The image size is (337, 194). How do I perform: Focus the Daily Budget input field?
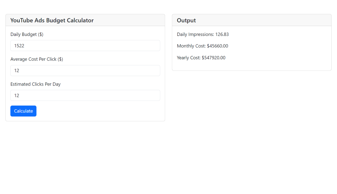[85, 45]
